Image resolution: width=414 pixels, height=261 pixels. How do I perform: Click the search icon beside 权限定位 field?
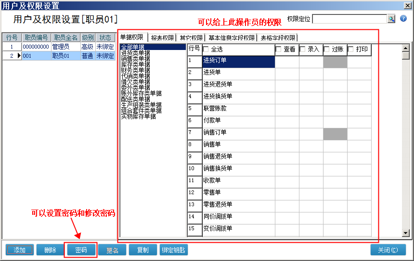click(x=391, y=19)
